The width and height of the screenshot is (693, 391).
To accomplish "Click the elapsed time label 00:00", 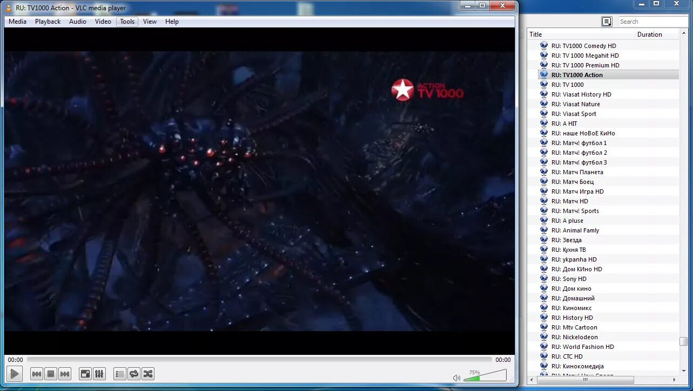I will [x=15, y=360].
